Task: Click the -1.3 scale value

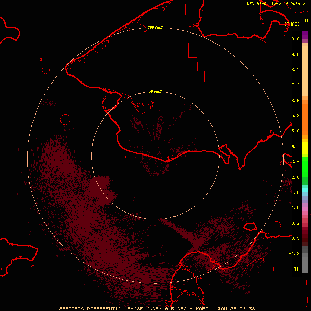Action: (294, 254)
